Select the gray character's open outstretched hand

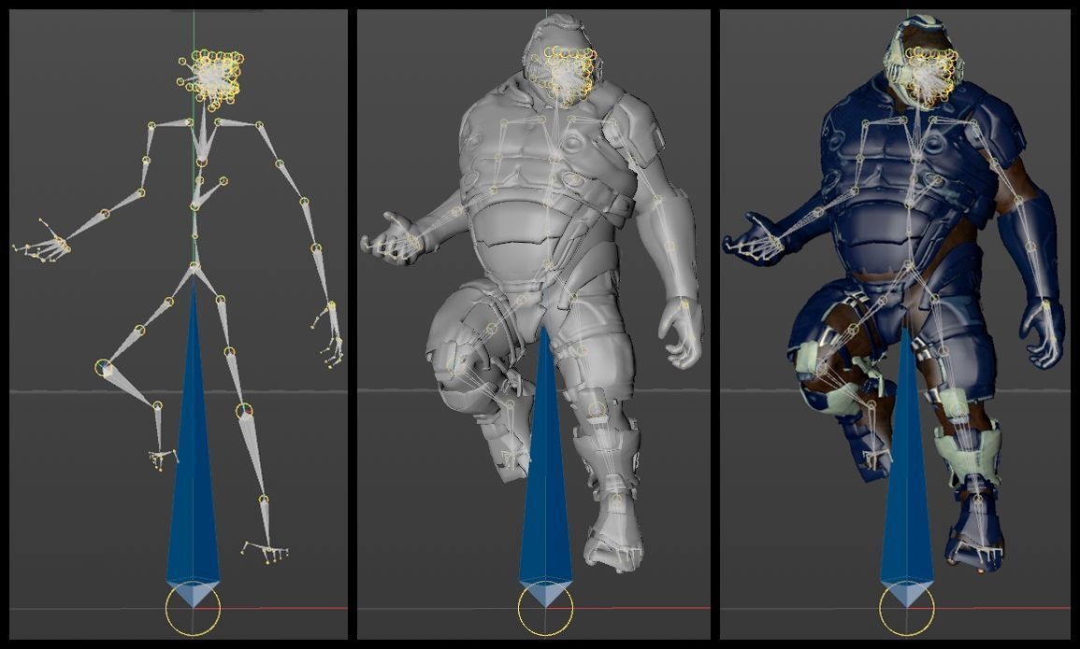(389, 238)
